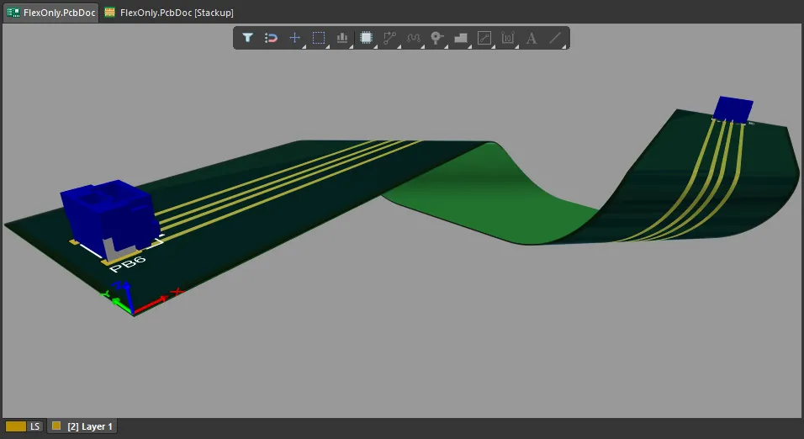
Task: Open the snap options magnet icon
Action: coord(272,38)
